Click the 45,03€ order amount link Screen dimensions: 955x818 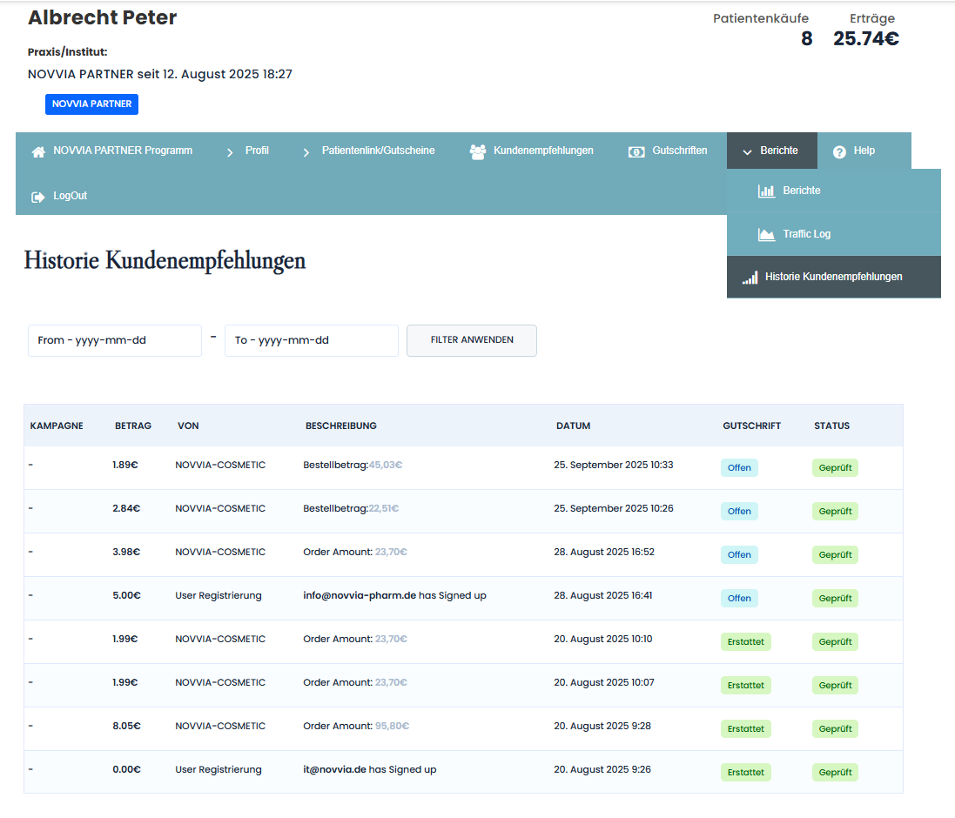coord(386,466)
